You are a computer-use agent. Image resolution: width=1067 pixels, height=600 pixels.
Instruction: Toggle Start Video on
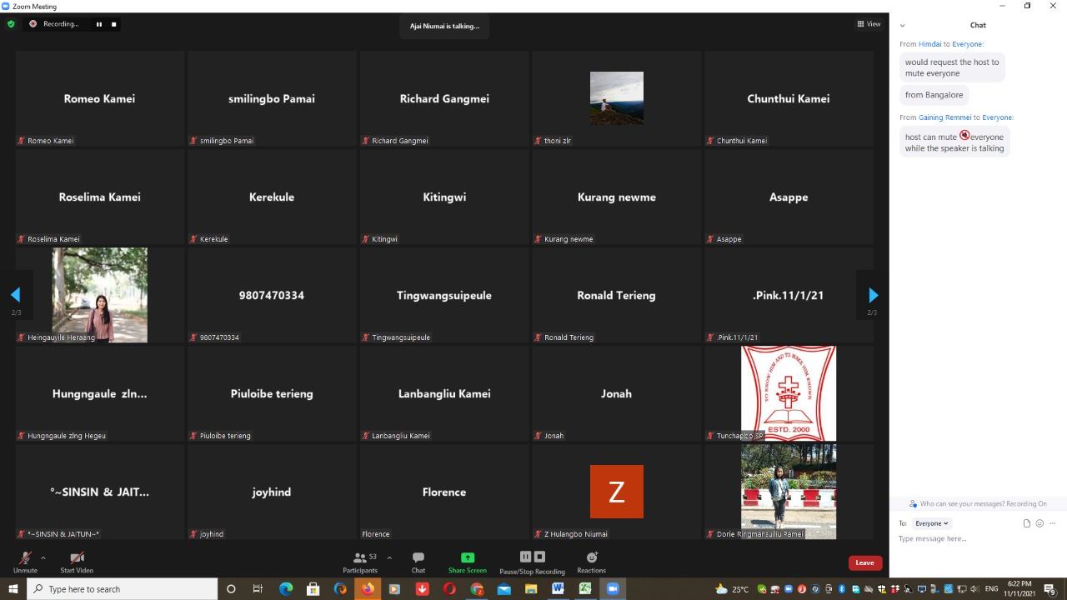(77, 562)
